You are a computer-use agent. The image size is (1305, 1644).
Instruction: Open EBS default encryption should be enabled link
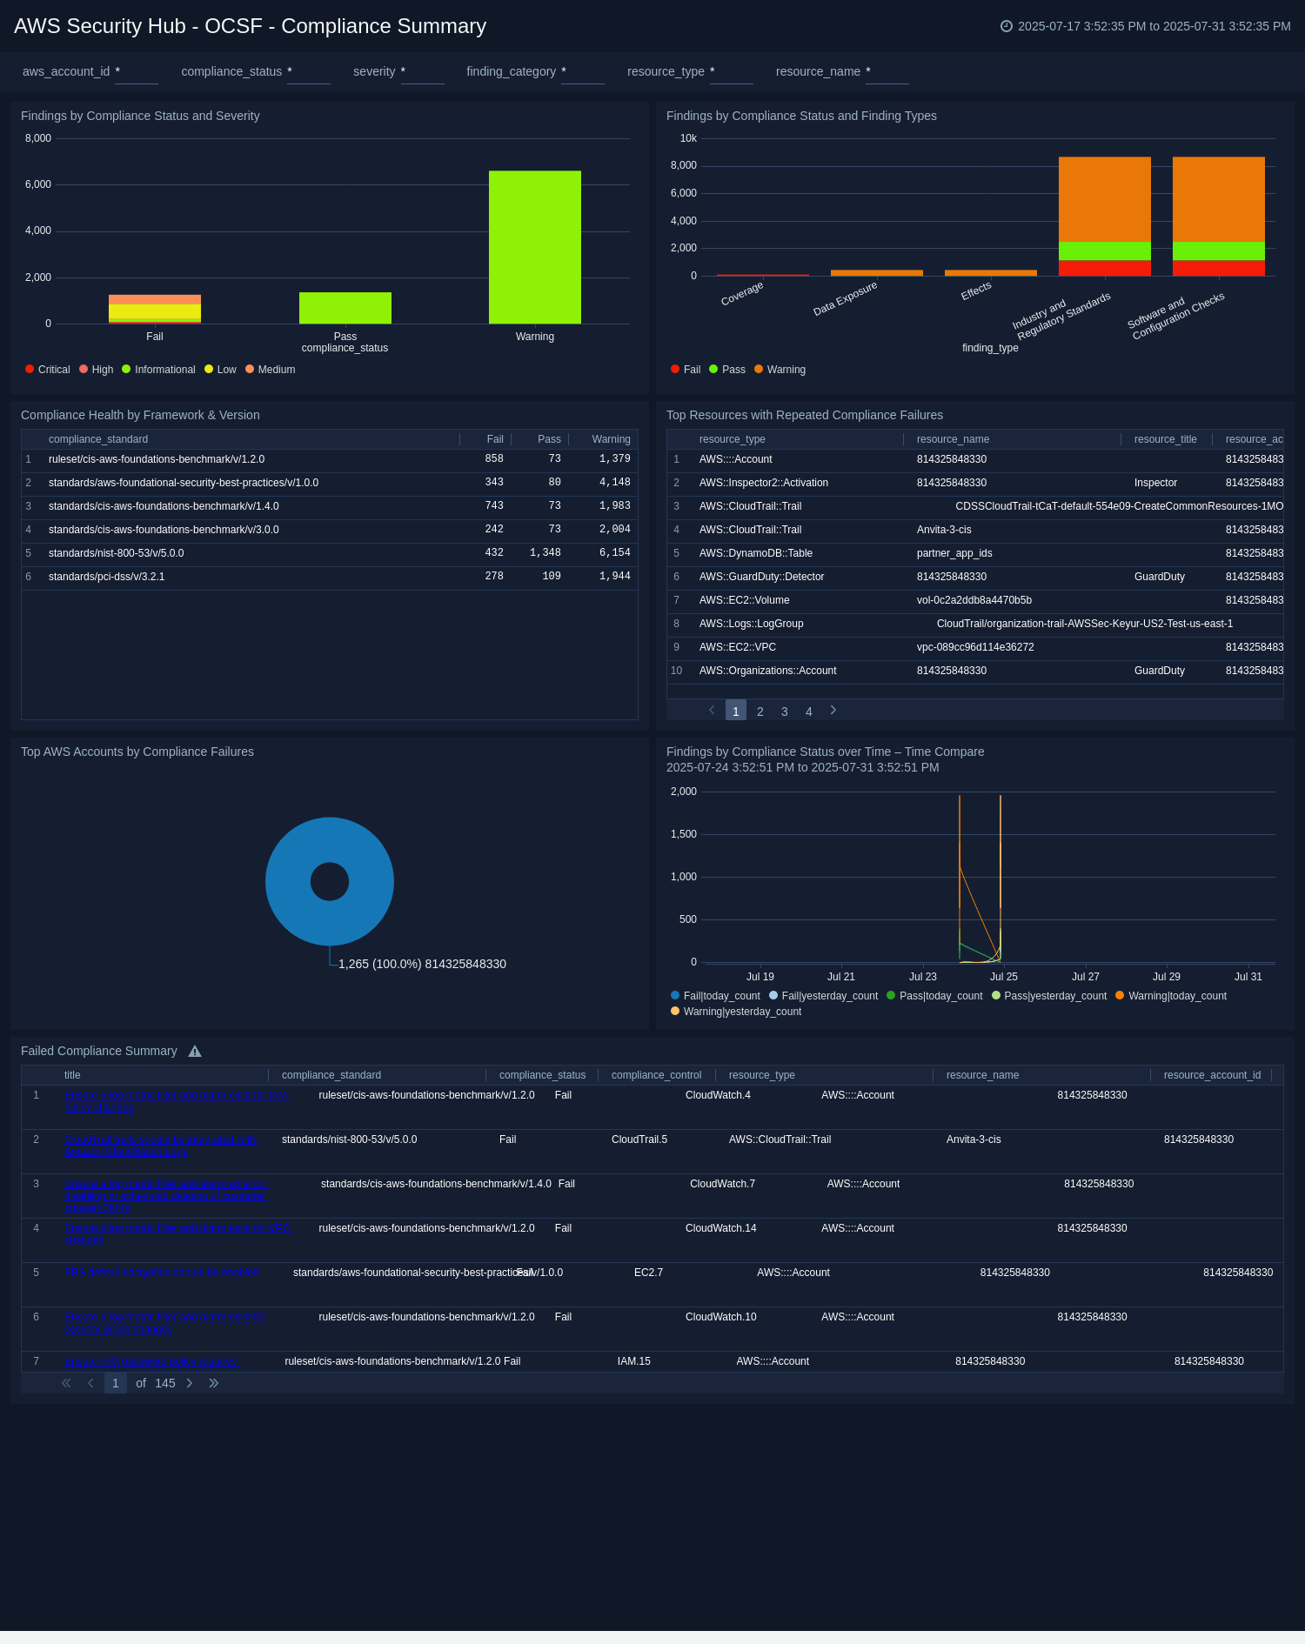click(x=162, y=1273)
